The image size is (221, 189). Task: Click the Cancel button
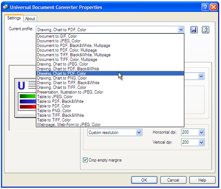pyautogui.click(x=173, y=180)
